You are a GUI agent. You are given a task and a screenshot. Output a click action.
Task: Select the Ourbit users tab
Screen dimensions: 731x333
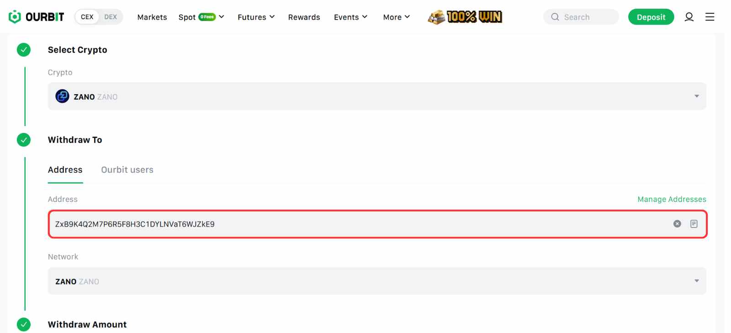click(127, 170)
